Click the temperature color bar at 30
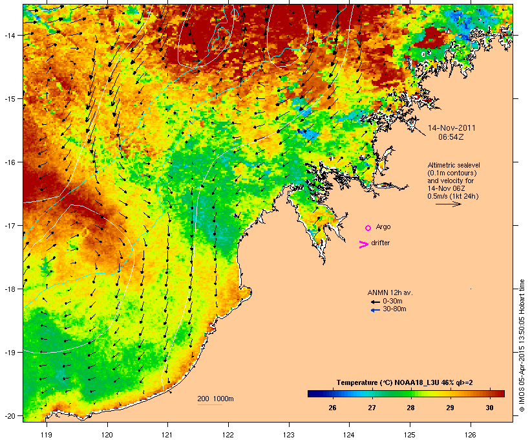This screenshot has width=530, height=440. (x=489, y=393)
